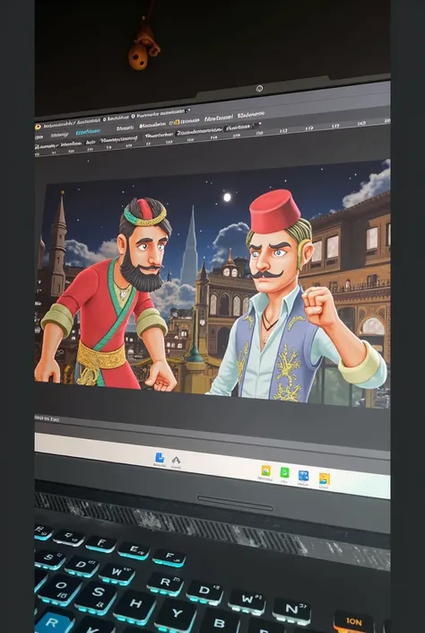Open the blue square taskbar app icon
This screenshot has width=425, height=633.
click(303, 476)
